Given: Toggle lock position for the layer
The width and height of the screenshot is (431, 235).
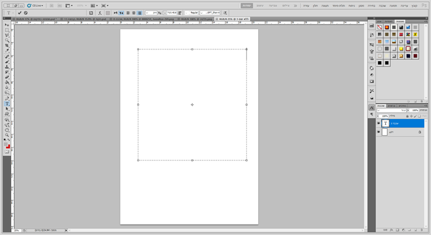Looking at the screenshot, I should [x=411, y=116].
